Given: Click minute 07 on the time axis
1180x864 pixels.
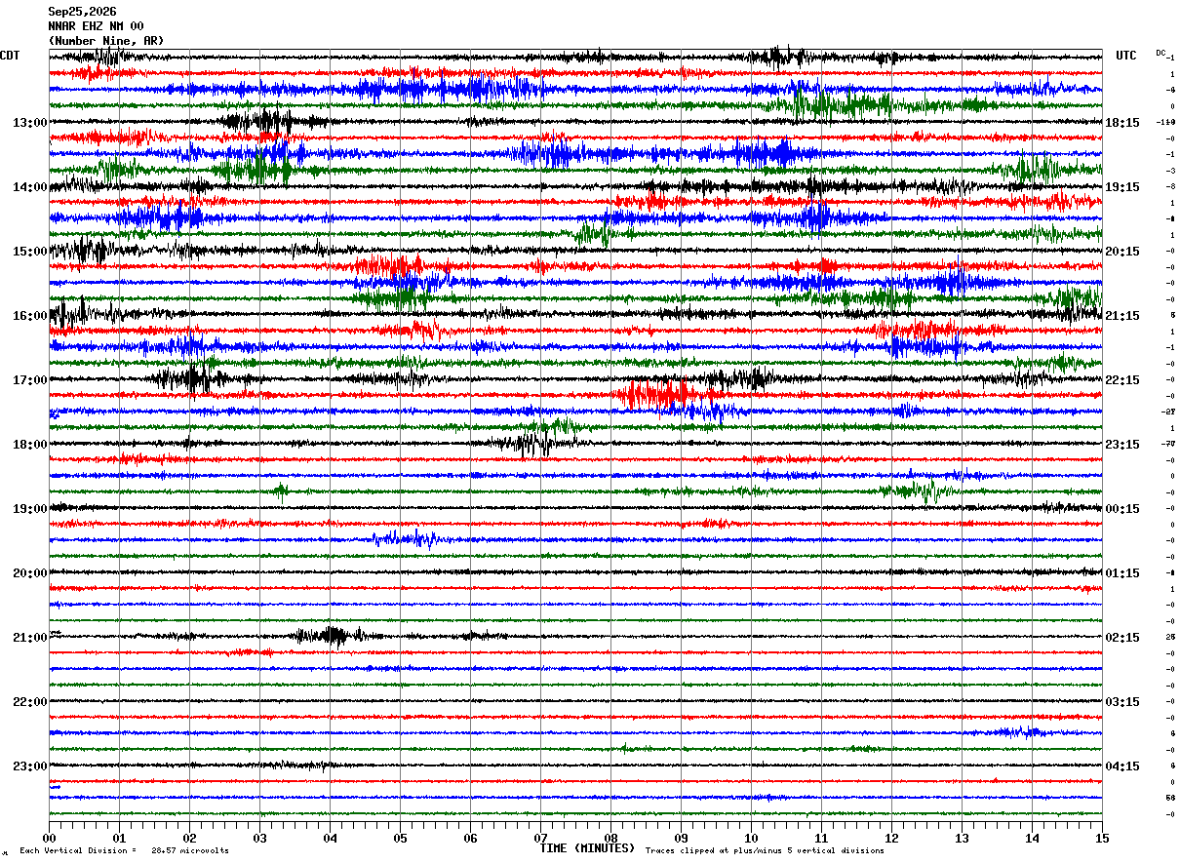Looking at the screenshot, I should click(540, 838).
